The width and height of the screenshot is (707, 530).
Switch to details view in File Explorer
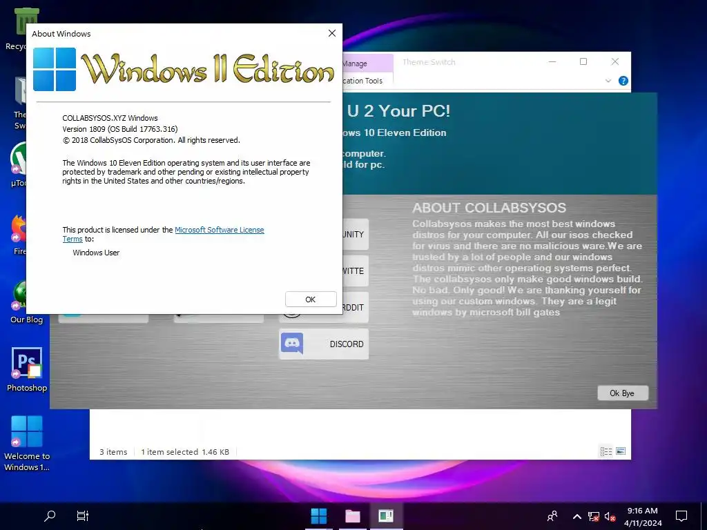click(606, 451)
